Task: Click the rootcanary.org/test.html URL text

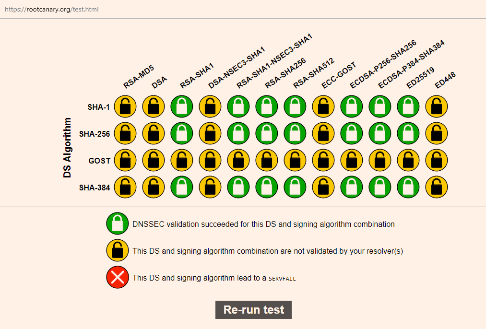Action: tap(52, 9)
